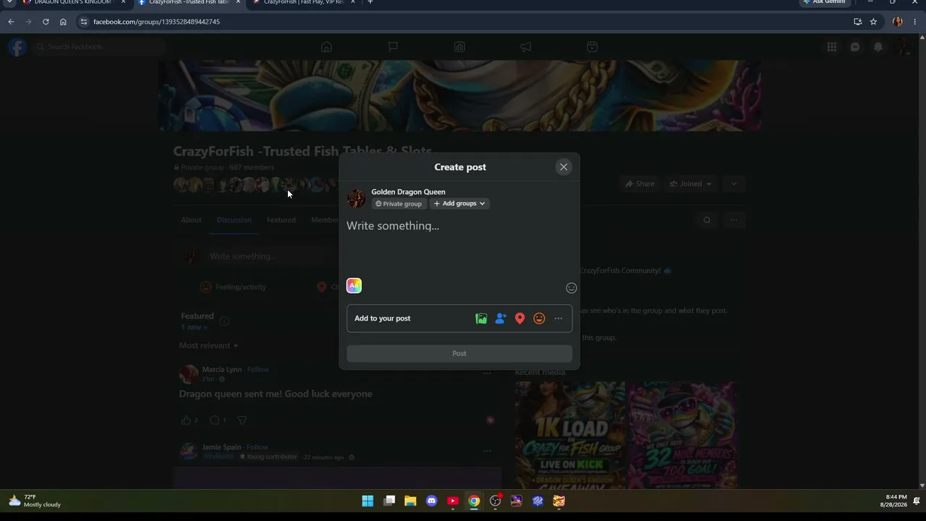Add a feeling or activity to the post
Image resolution: width=926 pixels, height=521 pixels.
tap(539, 318)
